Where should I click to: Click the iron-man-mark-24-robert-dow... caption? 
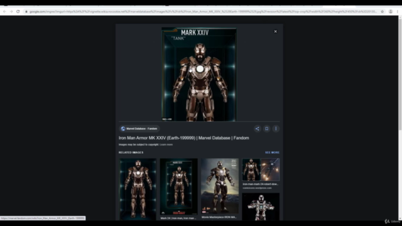pos(260,184)
